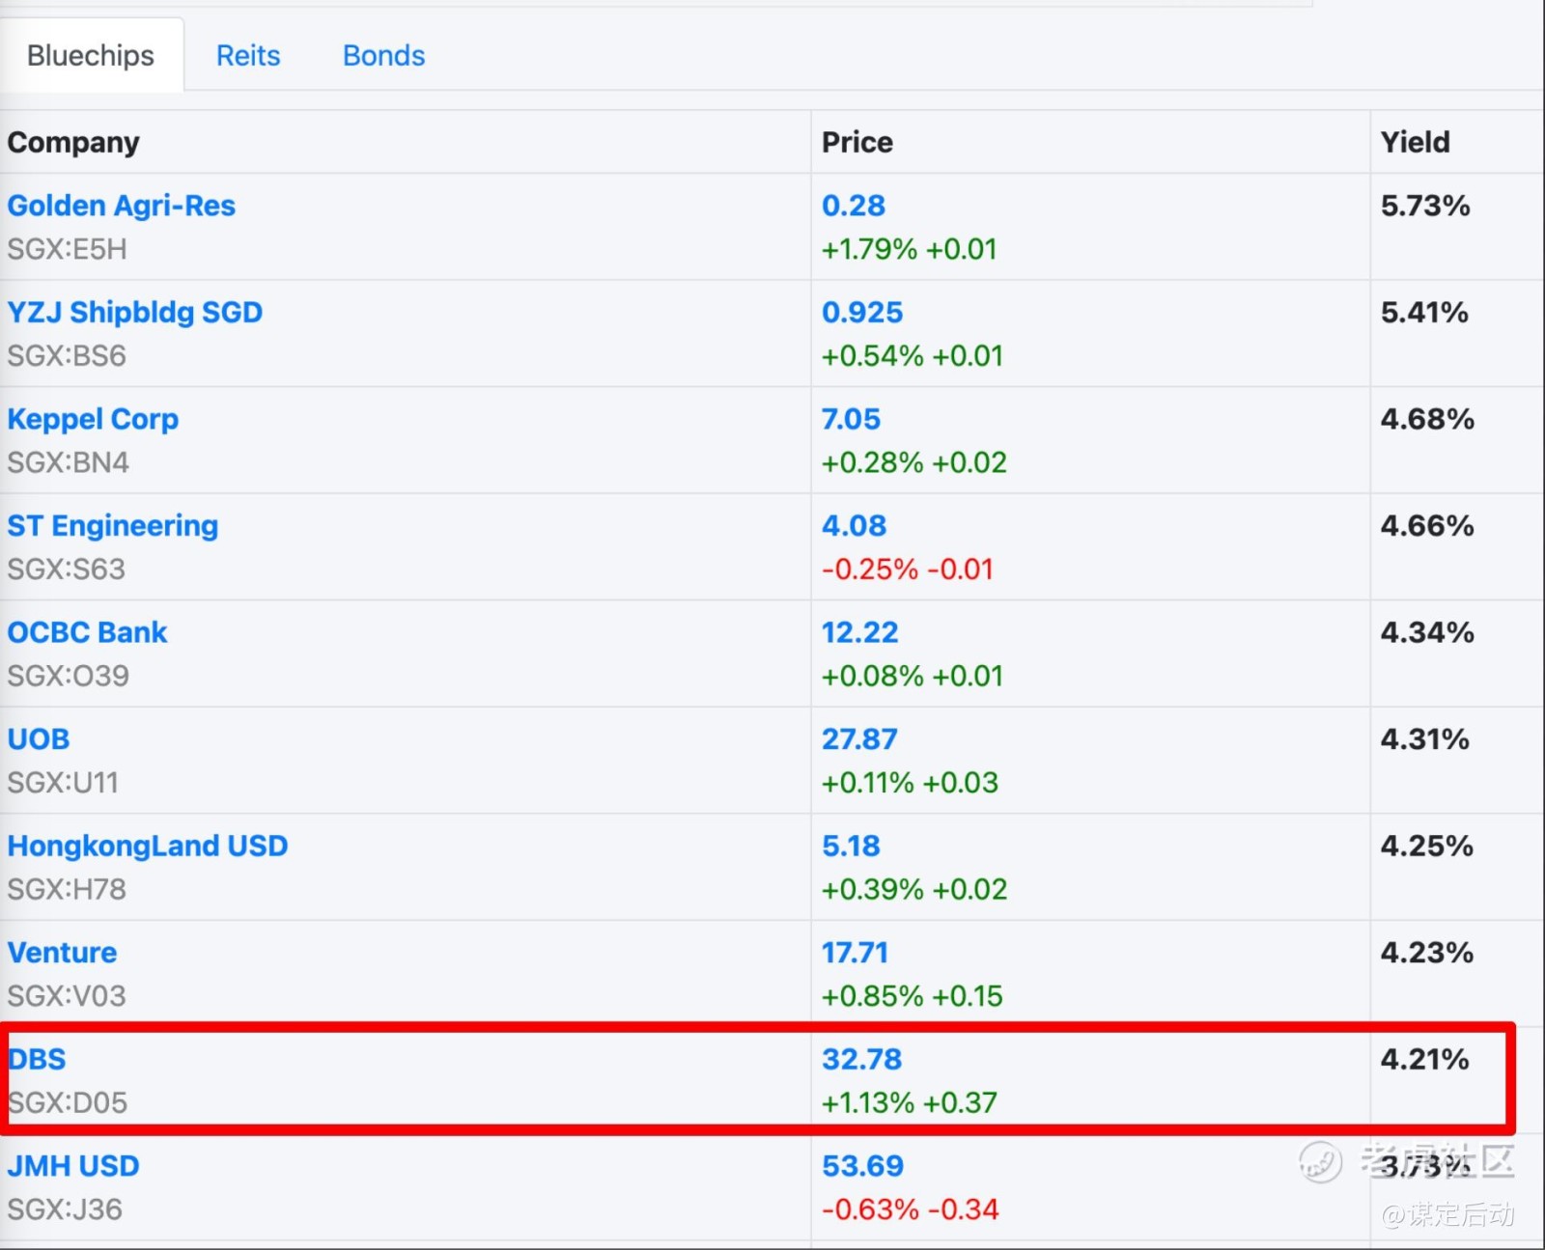Select ticker text SGX:V03
The width and height of the screenshot is (1545, 1250).
[67, 996]
